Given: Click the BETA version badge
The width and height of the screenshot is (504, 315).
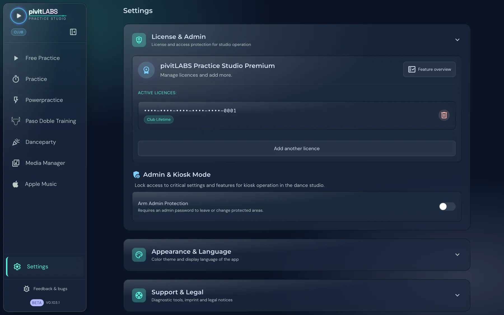Looking at the screenshot, I should click(x=37, y=303).
